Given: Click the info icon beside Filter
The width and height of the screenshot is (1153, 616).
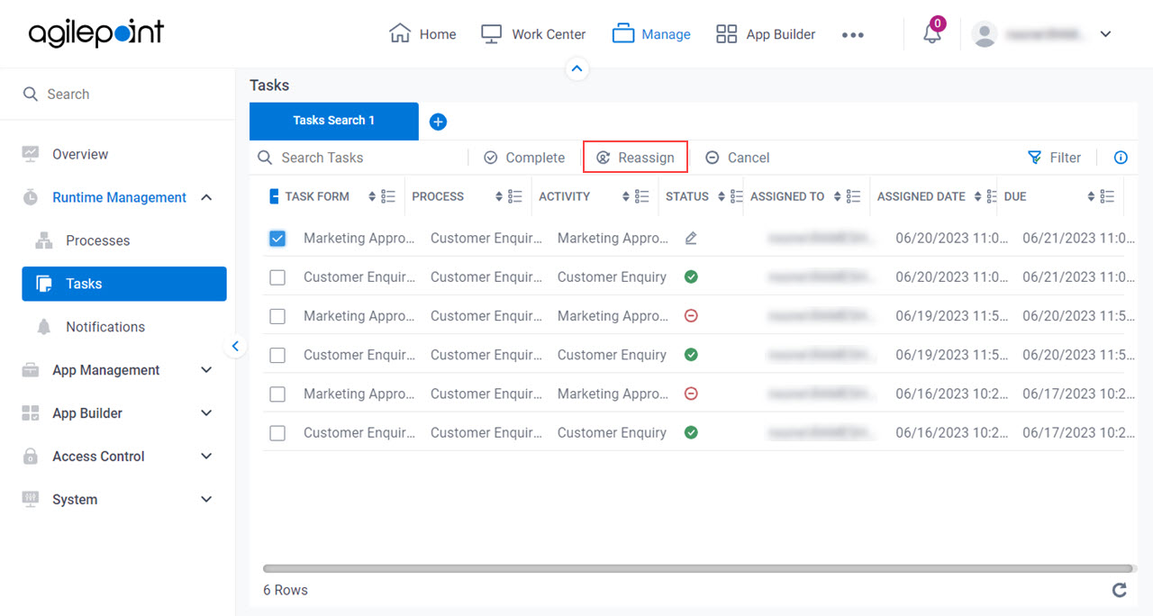Looking at the screenshot, I should 1121,158.
